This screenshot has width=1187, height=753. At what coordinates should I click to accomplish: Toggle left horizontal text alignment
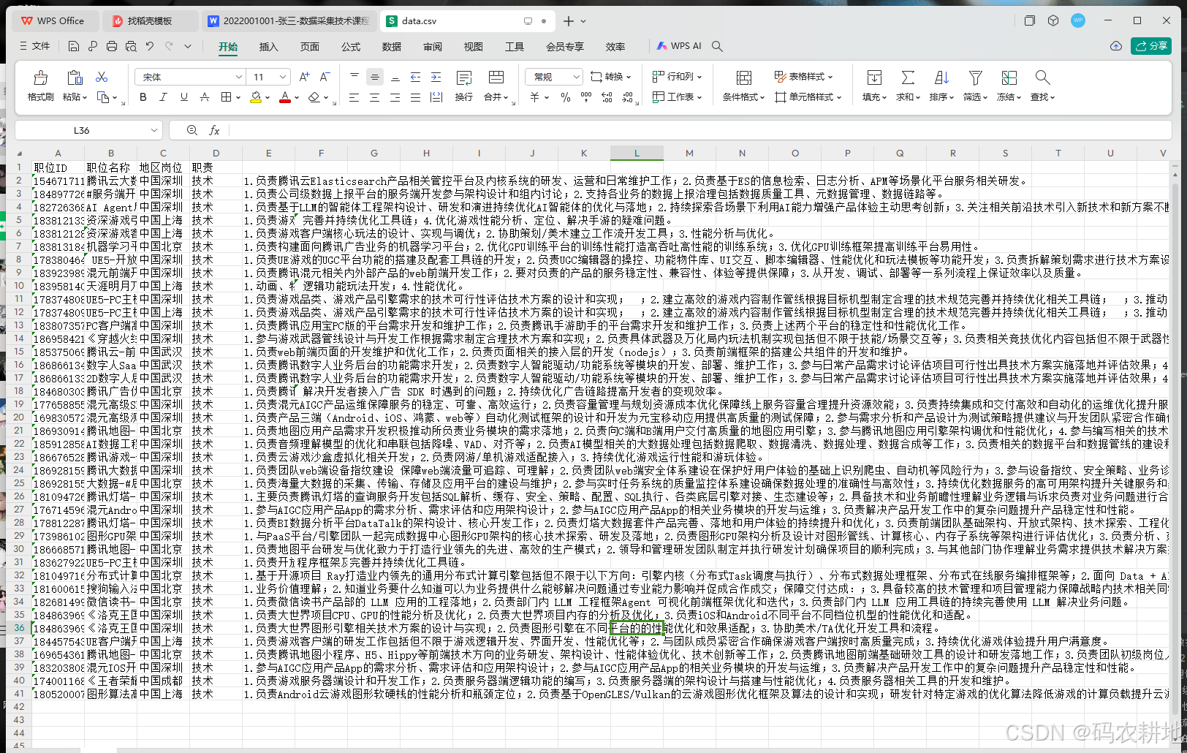[x=354, y=97]
